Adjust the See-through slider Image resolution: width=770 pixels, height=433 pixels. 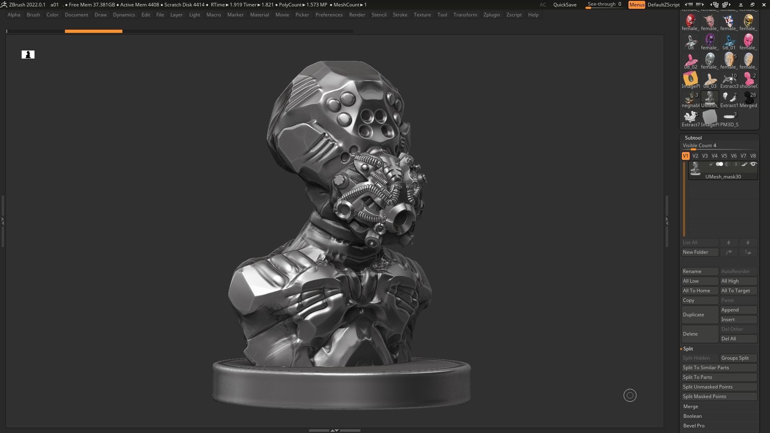[604, 5]
